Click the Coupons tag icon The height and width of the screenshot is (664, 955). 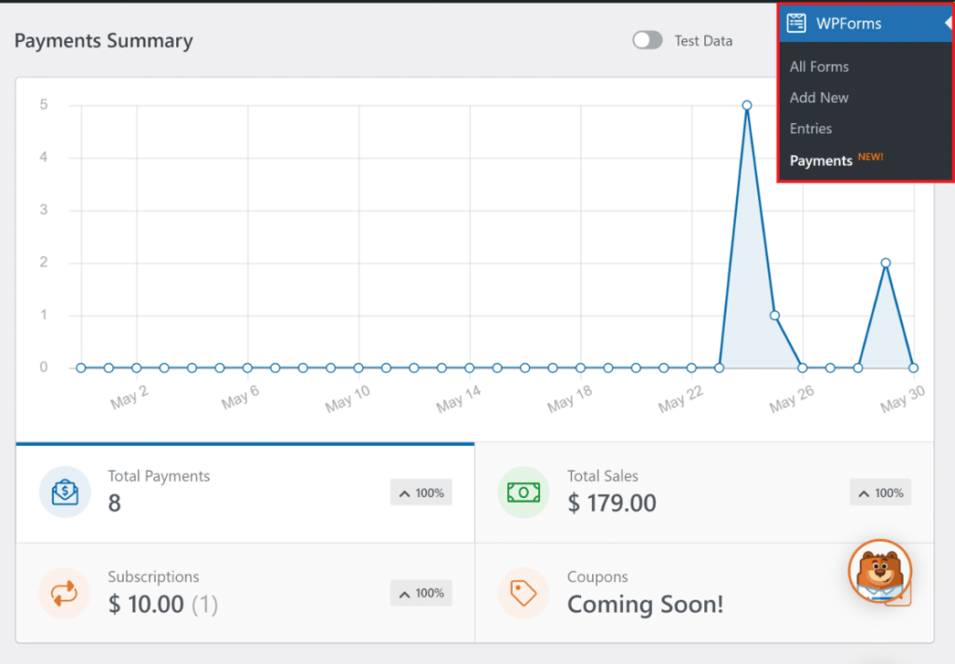(x=523, y=593)
